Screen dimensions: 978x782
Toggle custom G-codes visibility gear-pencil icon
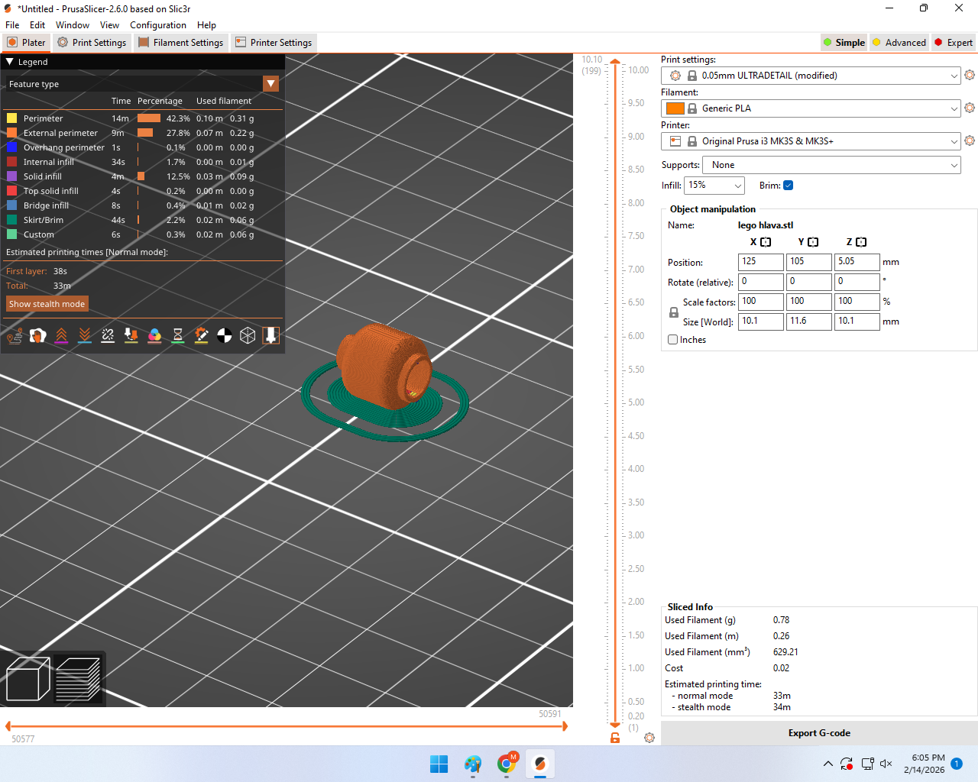point(201,335)
